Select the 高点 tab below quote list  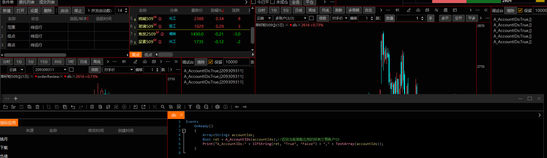136,55
